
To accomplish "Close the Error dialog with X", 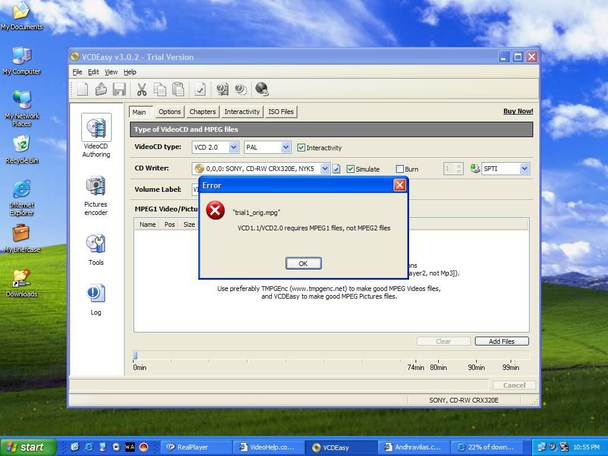I will (400, 185).
